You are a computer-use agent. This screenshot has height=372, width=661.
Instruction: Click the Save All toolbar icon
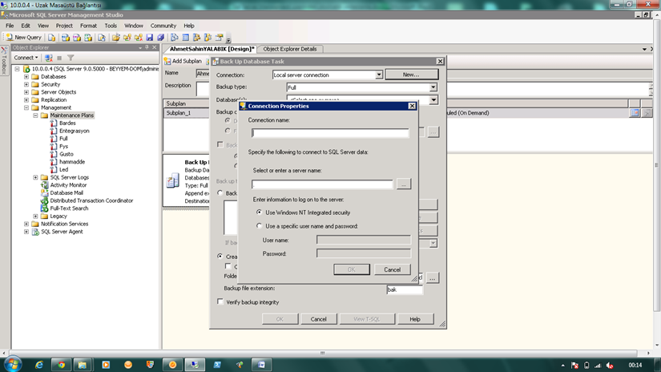(x=160, y=38)
